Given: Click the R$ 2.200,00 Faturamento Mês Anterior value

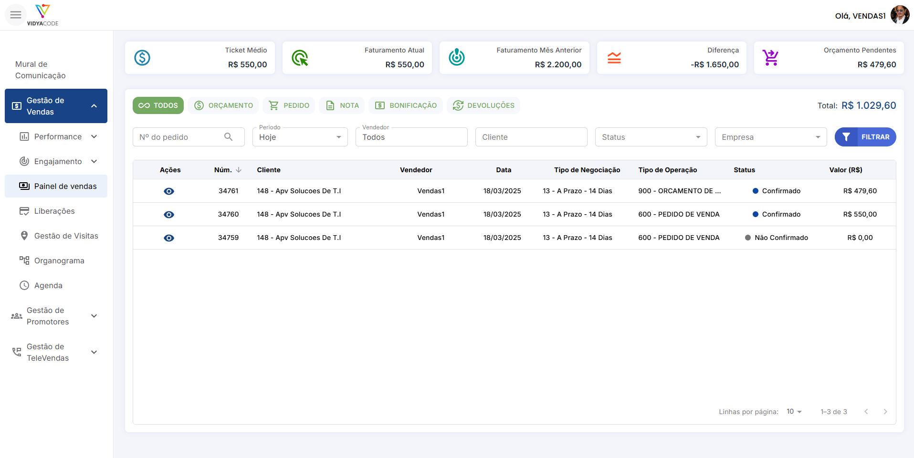Looking at the screenshot, I should (x=558, y=64).
